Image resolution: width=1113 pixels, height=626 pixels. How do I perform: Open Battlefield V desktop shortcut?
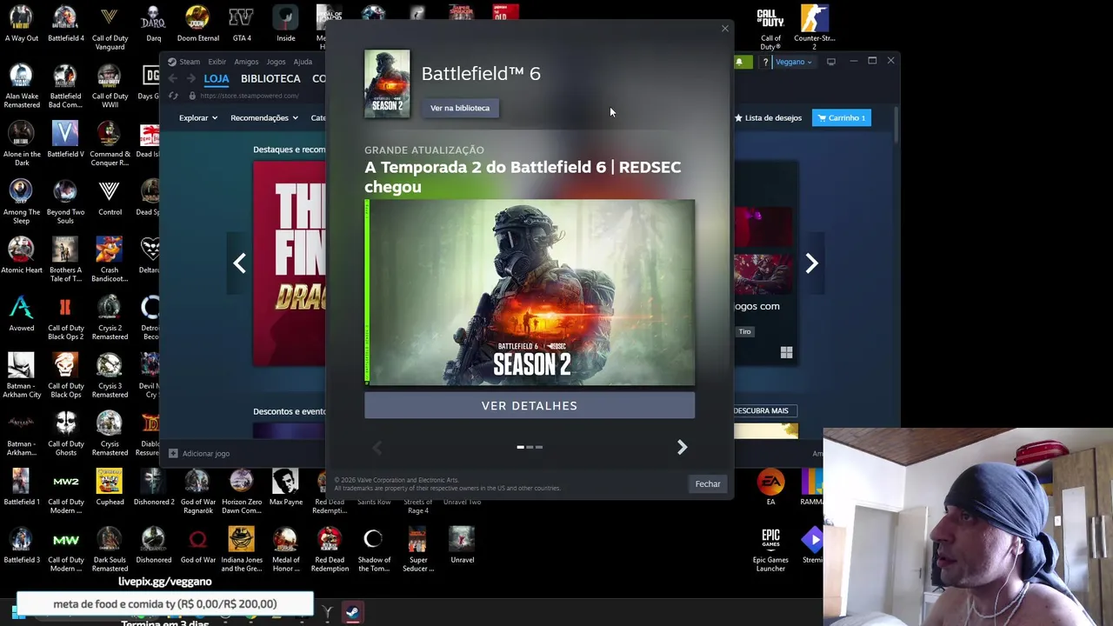click(65, 139)
